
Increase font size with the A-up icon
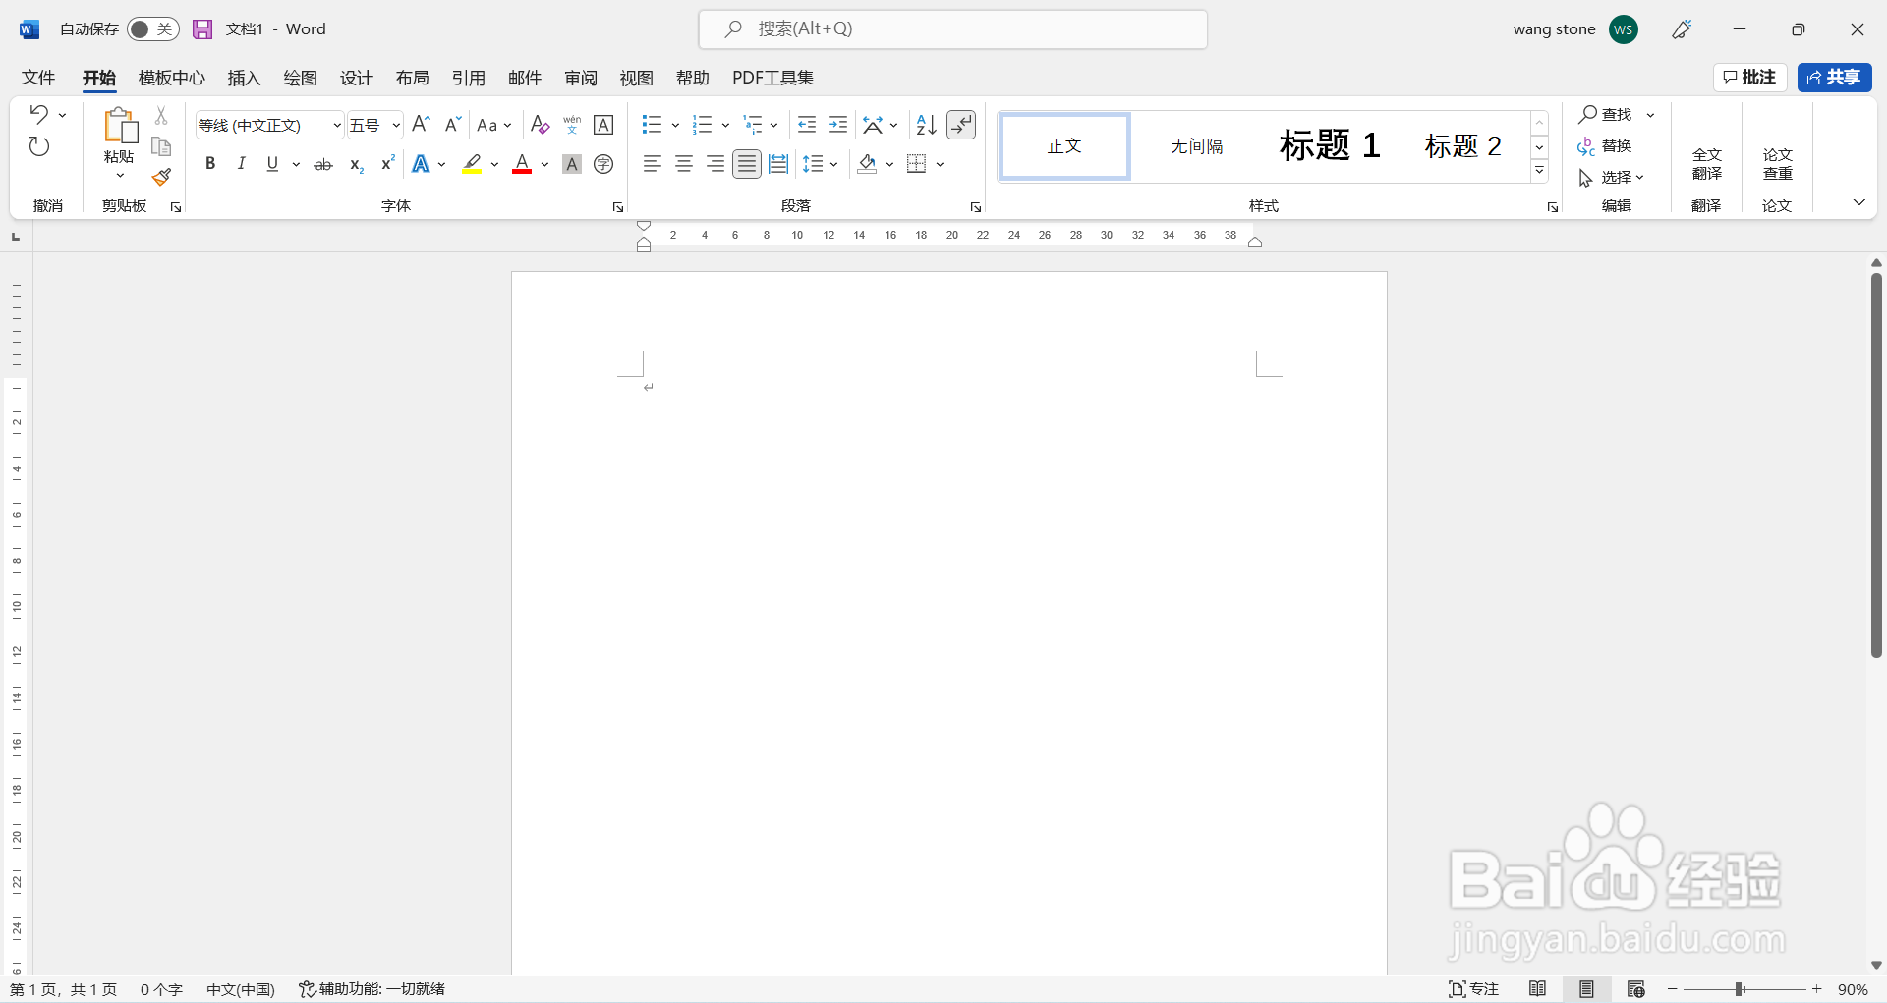click(x=421, y=124)
